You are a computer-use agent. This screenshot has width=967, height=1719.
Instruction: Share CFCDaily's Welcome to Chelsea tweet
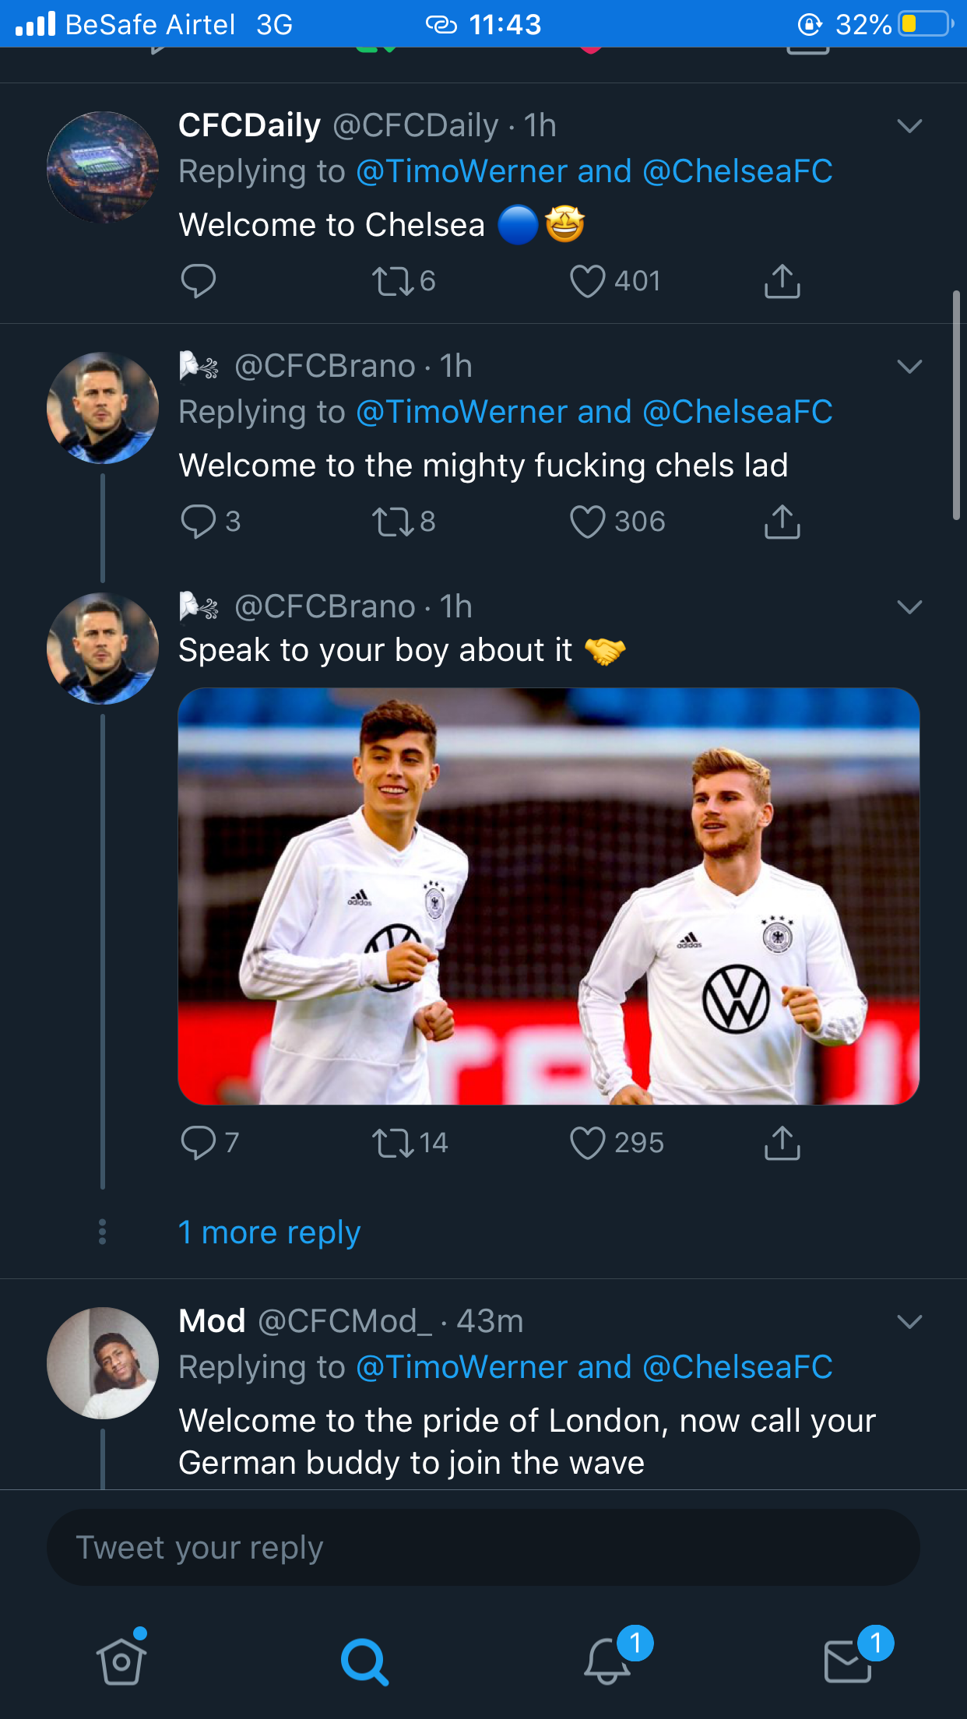(x=782, y=281)
